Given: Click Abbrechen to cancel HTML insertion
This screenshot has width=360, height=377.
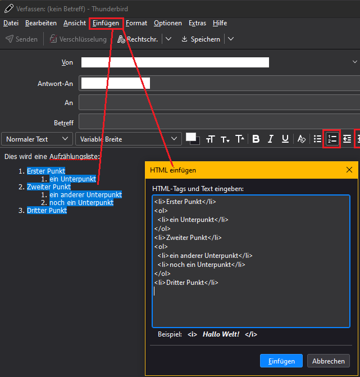Looking at the screenshot, I should click(329, 361).
